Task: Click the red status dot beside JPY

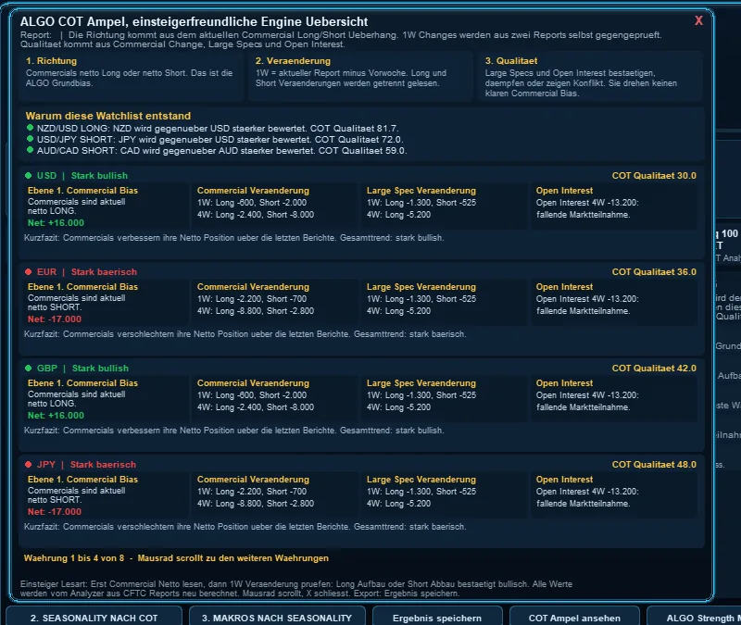Action: pos(29,465)
